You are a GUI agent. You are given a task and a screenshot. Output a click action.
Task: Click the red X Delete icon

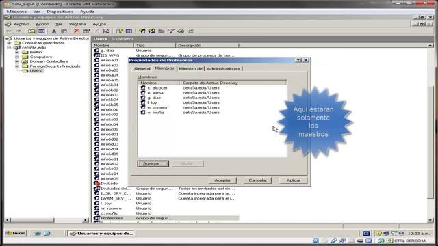point(77,31)
